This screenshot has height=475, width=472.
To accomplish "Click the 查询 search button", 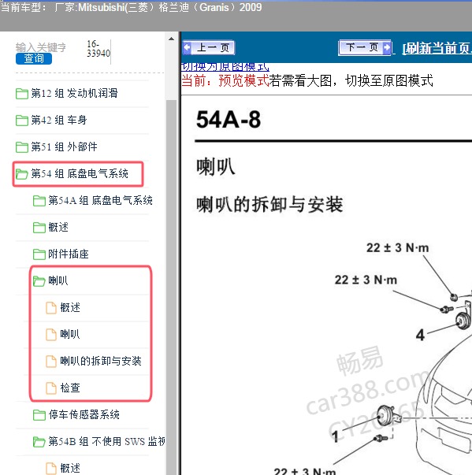I will coord(34,58).
